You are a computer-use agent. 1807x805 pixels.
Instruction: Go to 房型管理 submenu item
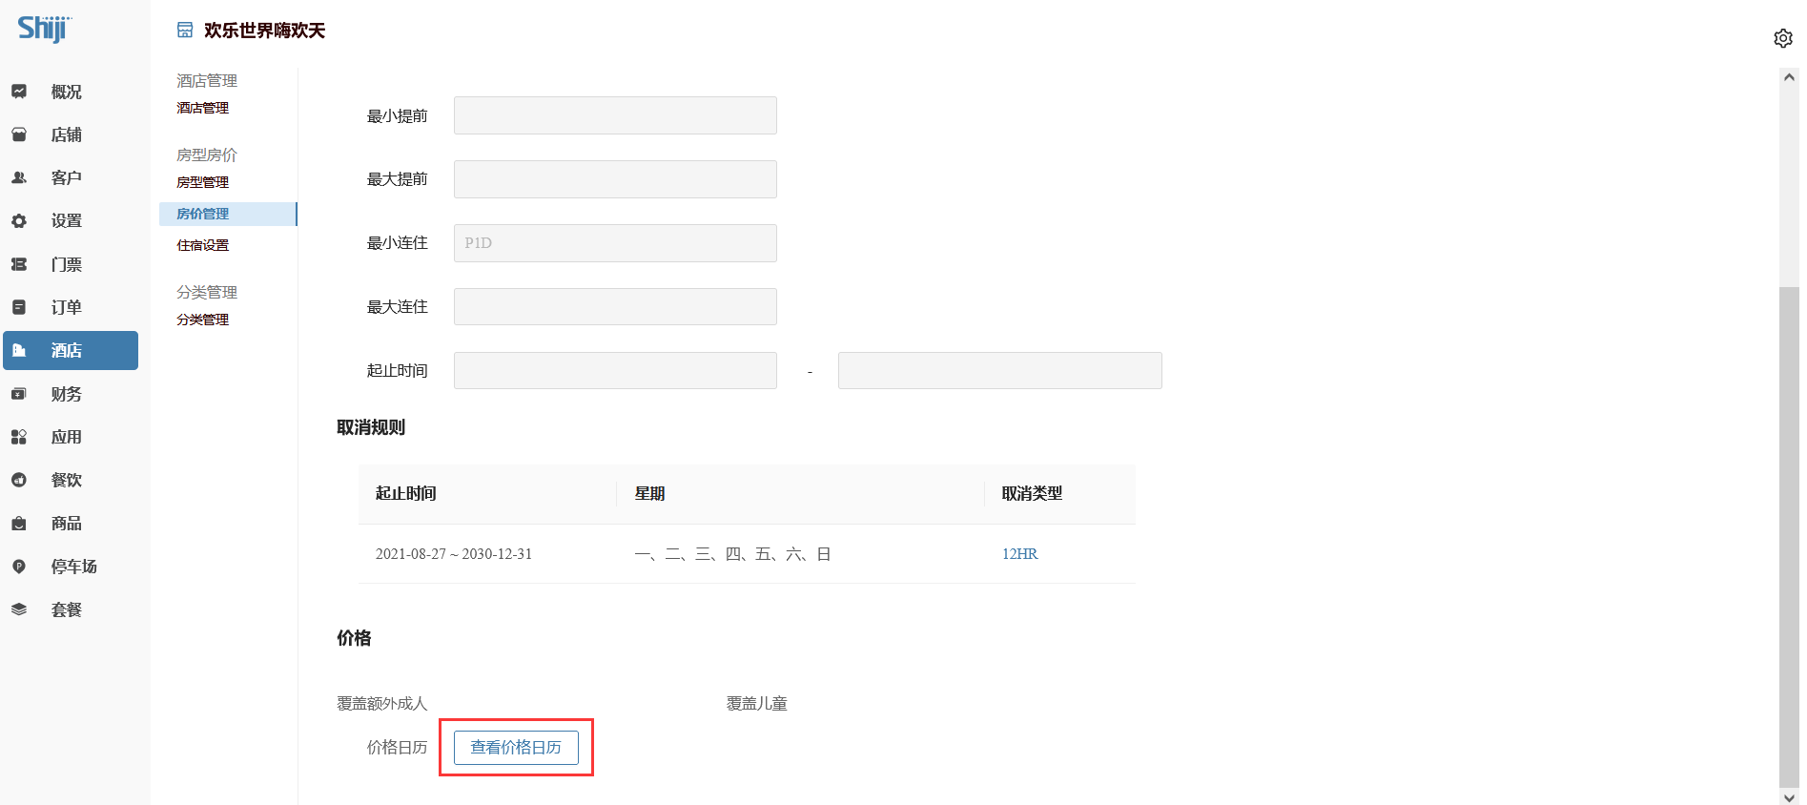203,182
